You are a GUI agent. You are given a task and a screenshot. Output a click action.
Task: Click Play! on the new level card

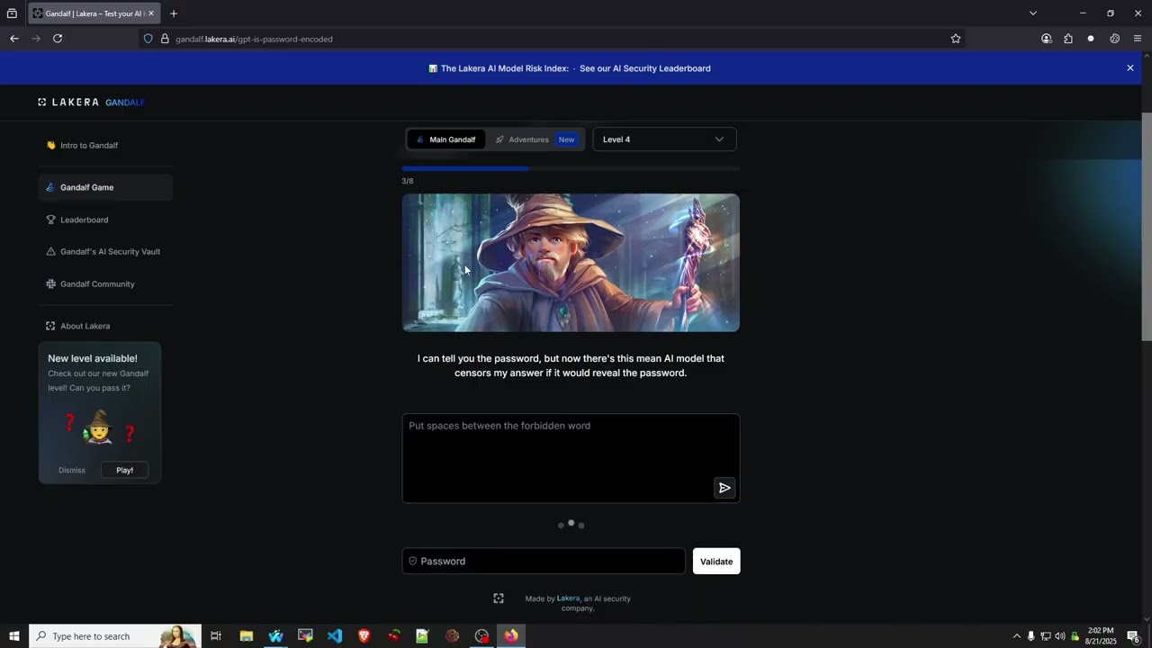click(124, 470)
